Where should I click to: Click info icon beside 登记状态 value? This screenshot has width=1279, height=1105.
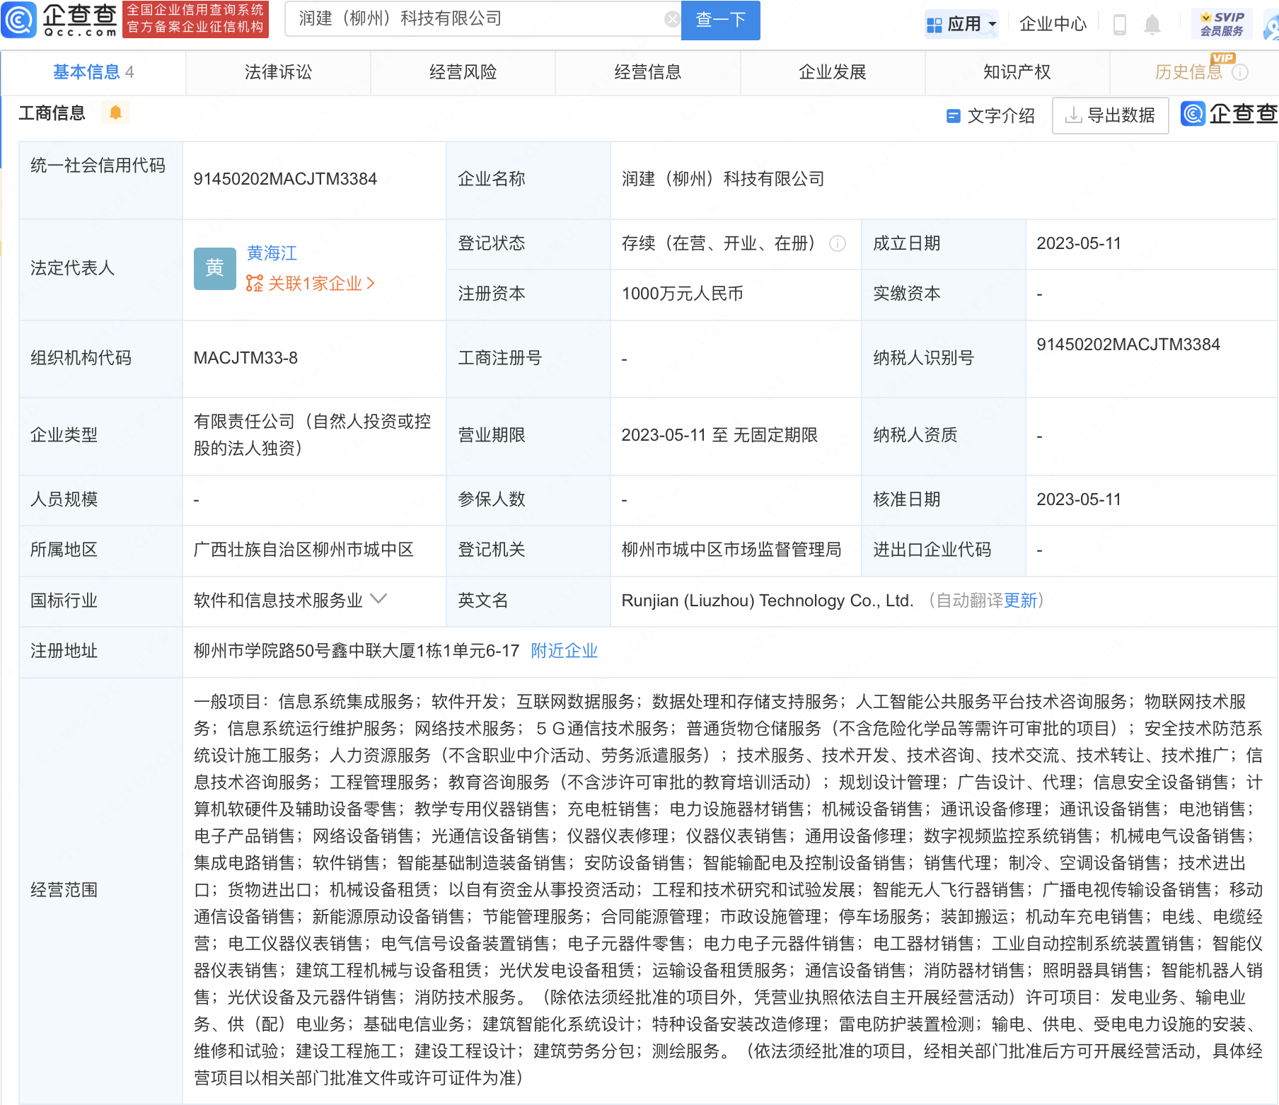click(x=838, y=243)
